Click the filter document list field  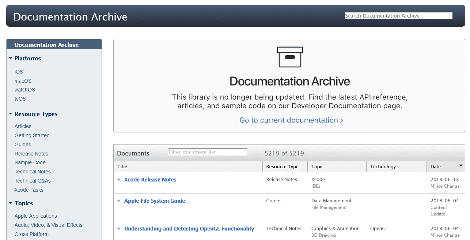click(x=207, y=151)
